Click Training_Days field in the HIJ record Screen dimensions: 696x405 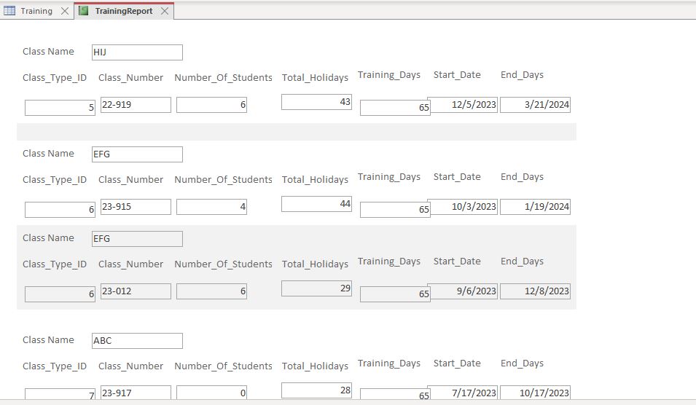tap(395, 108)
